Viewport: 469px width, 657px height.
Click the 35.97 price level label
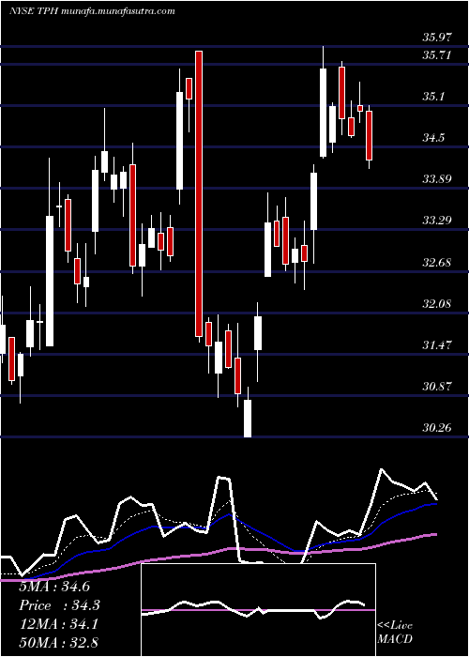(437, 37)
